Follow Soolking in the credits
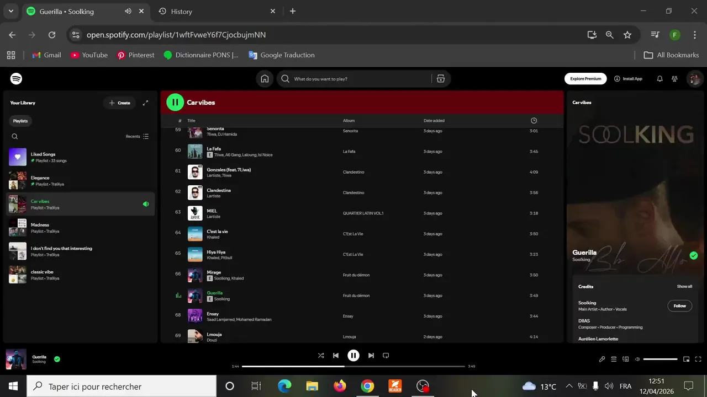This screenshot has width=707, height=397. (x=680, y=305)
